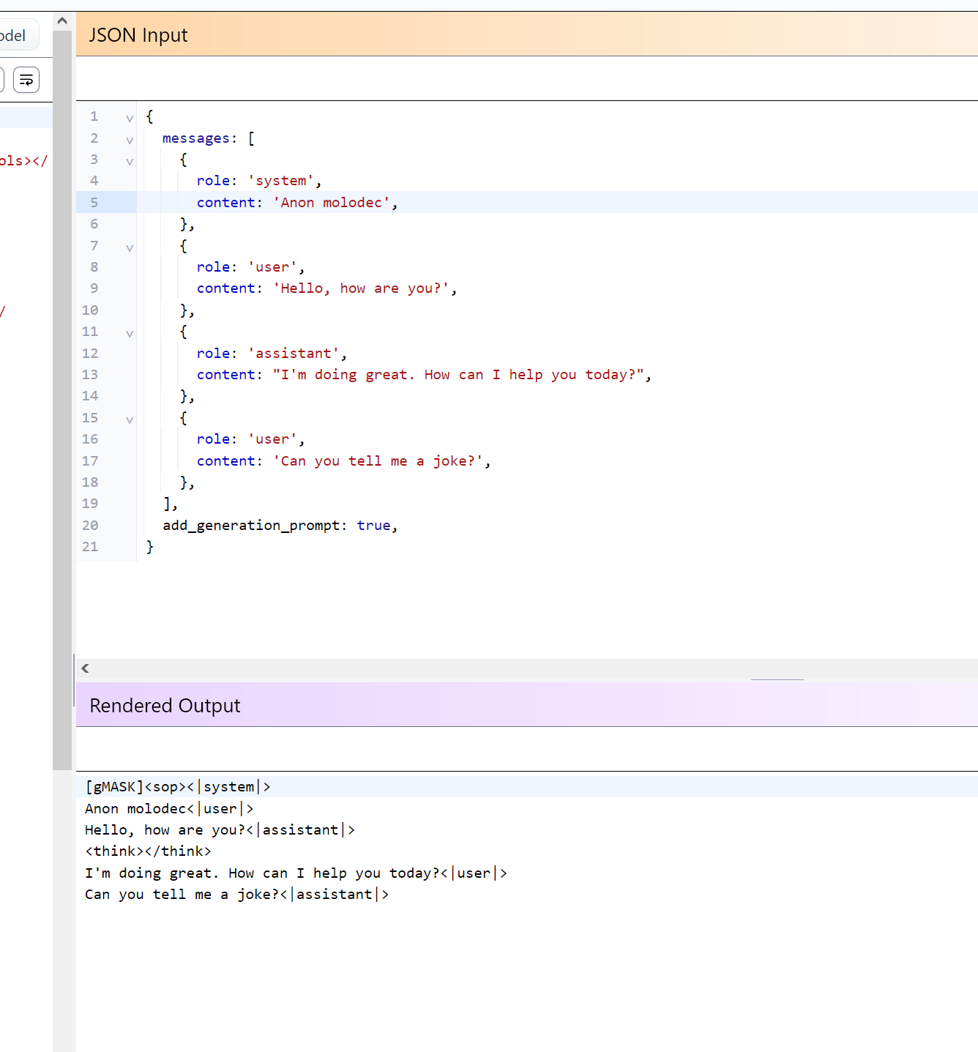Click line number 13 in the gutter
The width and height of the screenshot is (978, 1052).
click(x=90, y=375)
